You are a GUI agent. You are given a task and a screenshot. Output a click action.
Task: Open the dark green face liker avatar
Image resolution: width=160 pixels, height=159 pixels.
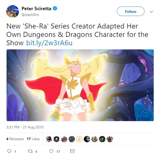pos(102,139)
